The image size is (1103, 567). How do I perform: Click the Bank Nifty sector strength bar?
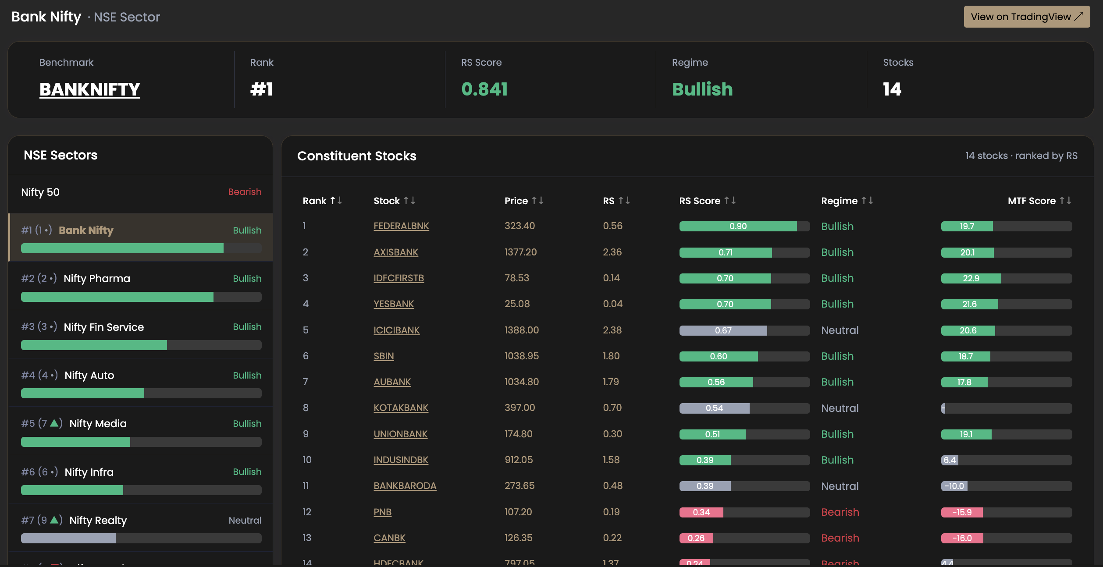point(141,248)
